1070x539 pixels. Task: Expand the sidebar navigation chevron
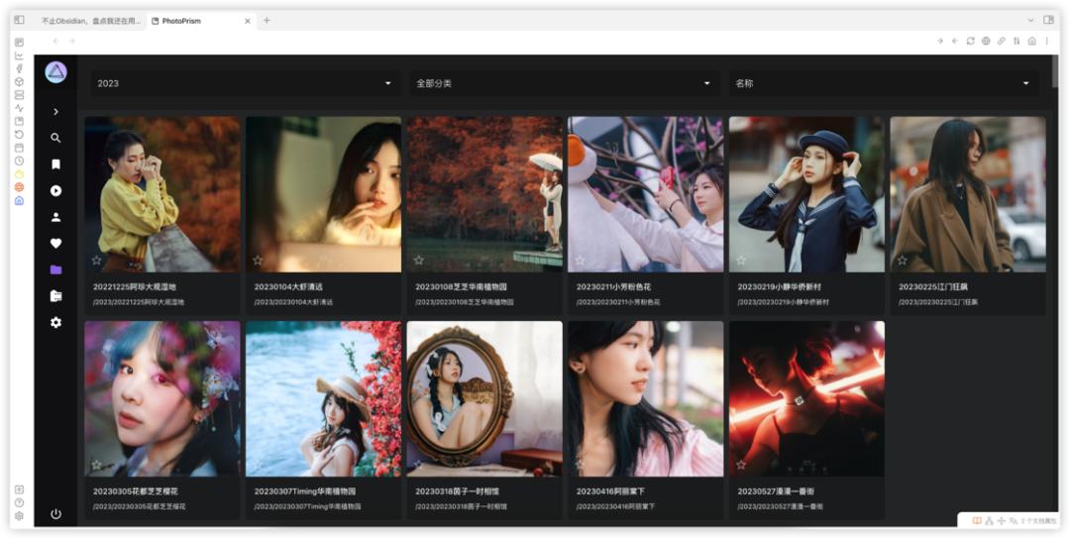(x=55, y=111)
